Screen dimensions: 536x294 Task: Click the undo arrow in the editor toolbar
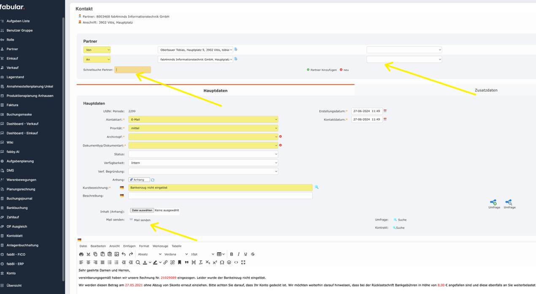[x=124, y=254]
